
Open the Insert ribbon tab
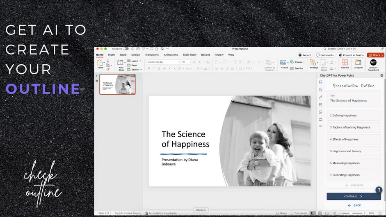[x=112, y=55]
